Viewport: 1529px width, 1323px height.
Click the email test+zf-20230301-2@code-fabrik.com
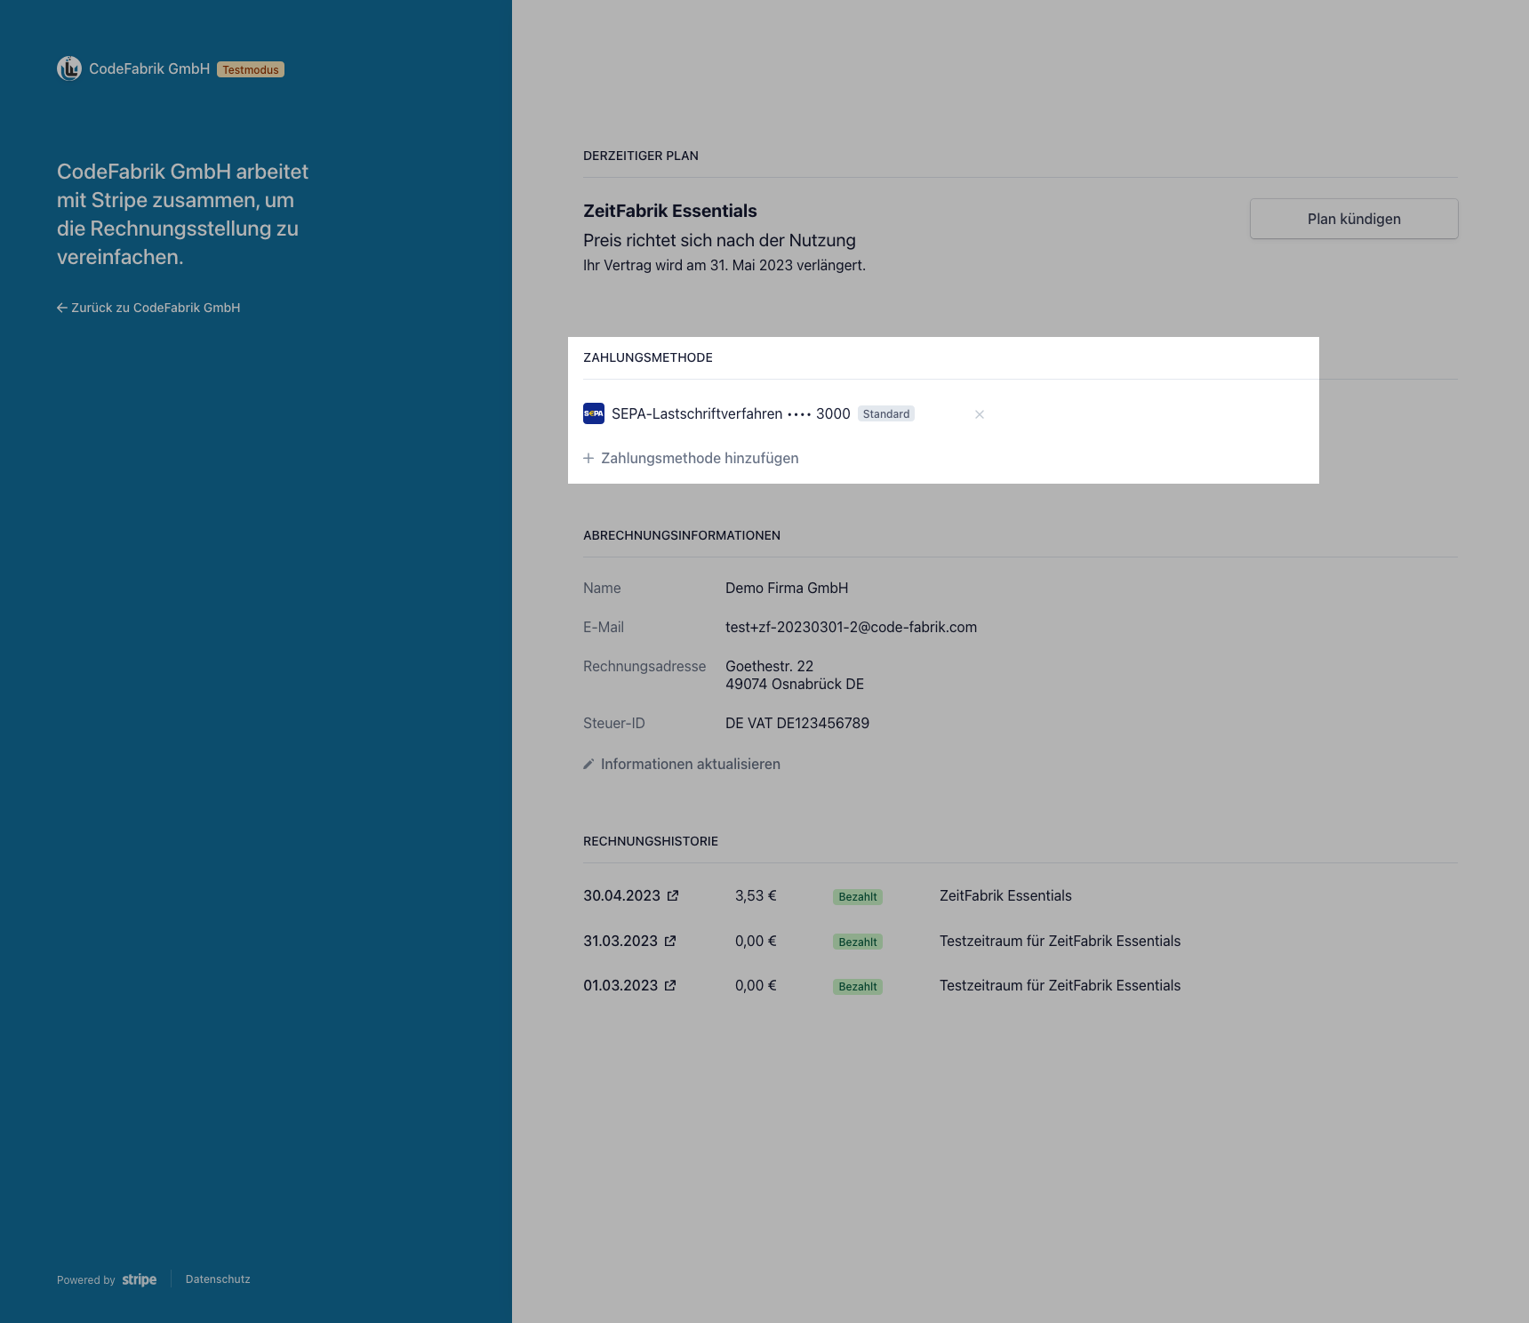(851, 627)
